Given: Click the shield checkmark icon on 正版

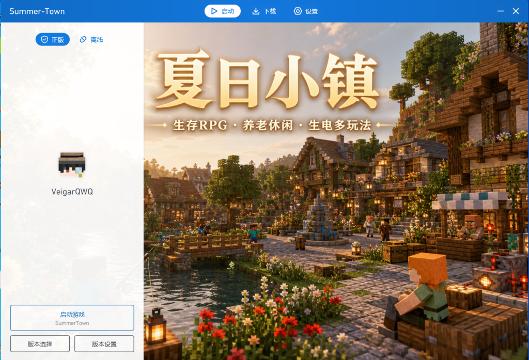Looking at the screenshot, I should (x=44, y=39).
